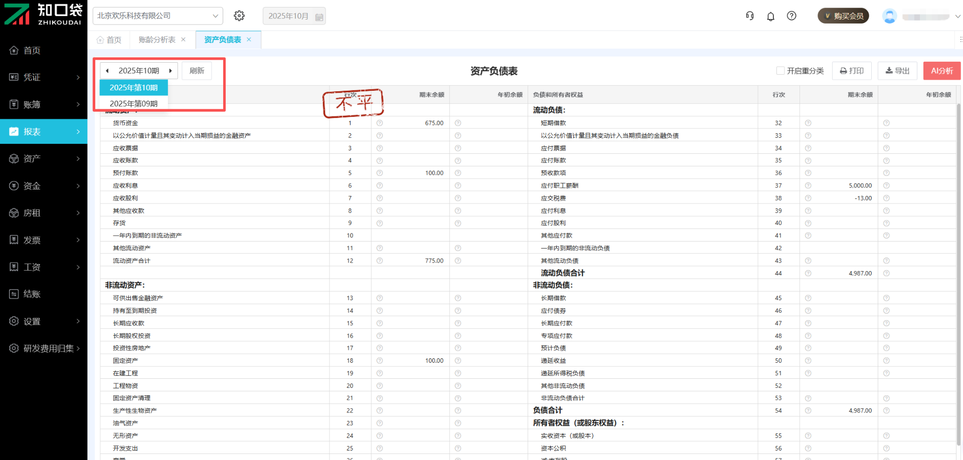The width and height of the screenshot is (963, 460).
Task: Open customer service headset icon
Action: pos(749,16)
